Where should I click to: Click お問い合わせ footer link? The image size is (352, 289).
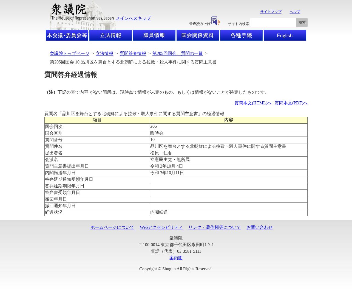[259, 227]
